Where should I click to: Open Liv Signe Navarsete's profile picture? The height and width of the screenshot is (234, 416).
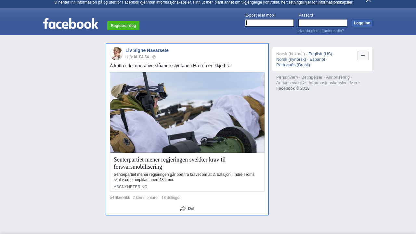click(x=116, y=54)
